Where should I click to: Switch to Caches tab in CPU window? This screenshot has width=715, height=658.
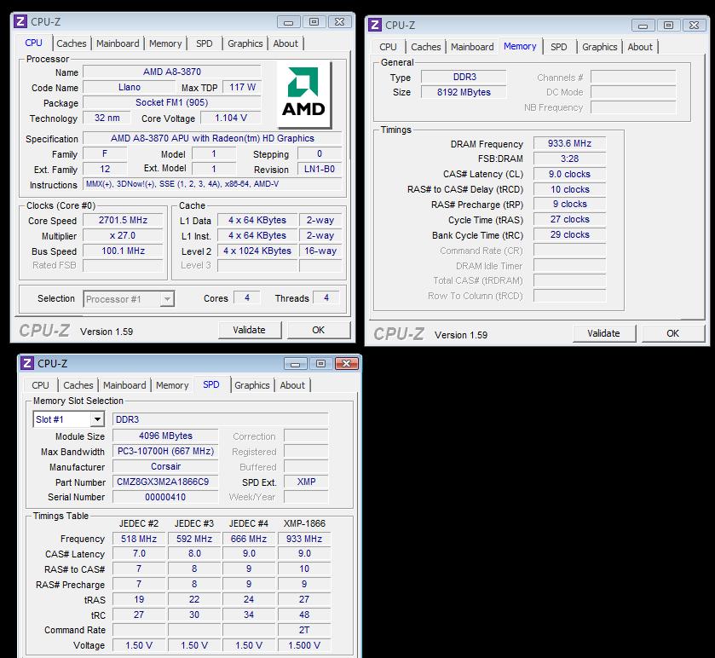pyautogui.click(x=71, y=43)
